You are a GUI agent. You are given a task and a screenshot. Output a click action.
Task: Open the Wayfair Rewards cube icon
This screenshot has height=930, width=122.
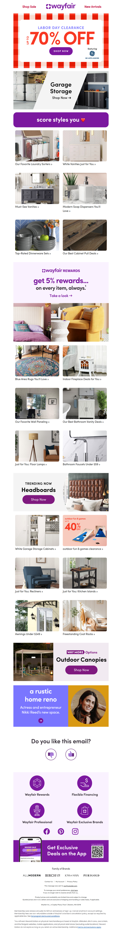[x=37, y=783]
